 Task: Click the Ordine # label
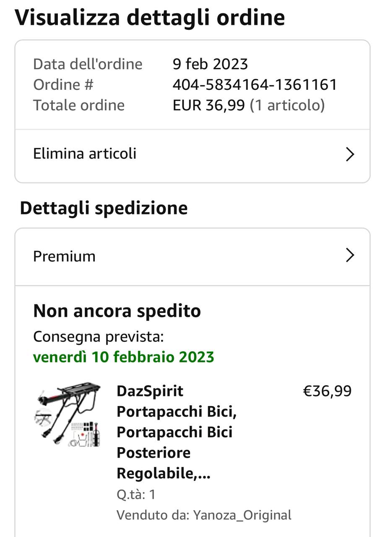pos(63,85)
